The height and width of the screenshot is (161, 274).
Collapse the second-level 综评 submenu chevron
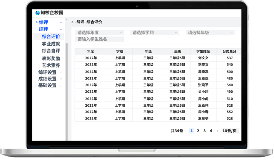click(61, 29)
